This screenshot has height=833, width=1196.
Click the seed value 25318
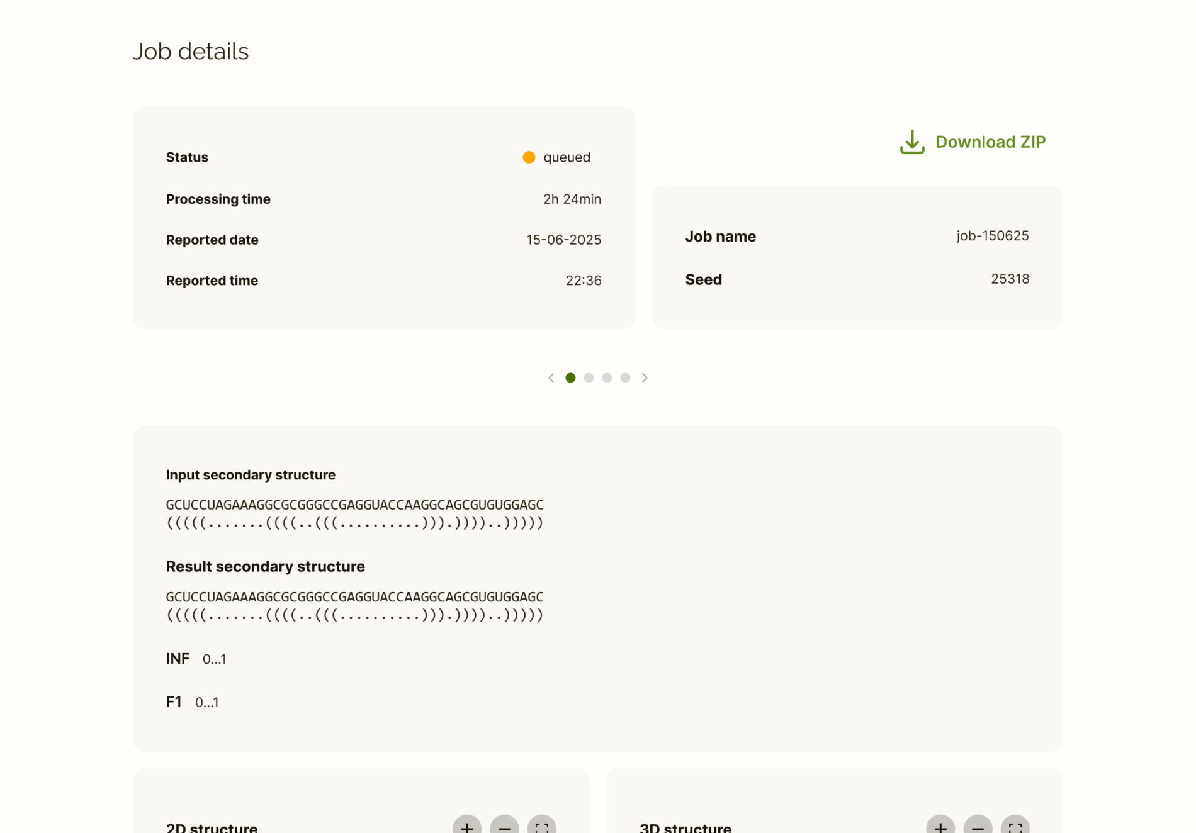pos(1010,279)
